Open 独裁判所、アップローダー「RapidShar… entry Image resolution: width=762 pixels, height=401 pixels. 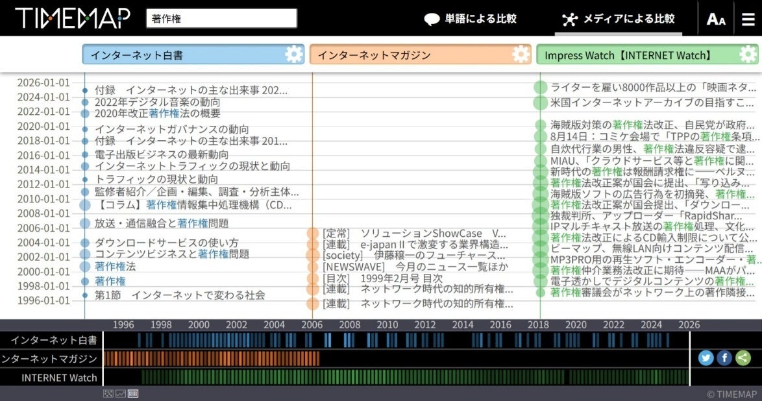(x=646, y=216)
